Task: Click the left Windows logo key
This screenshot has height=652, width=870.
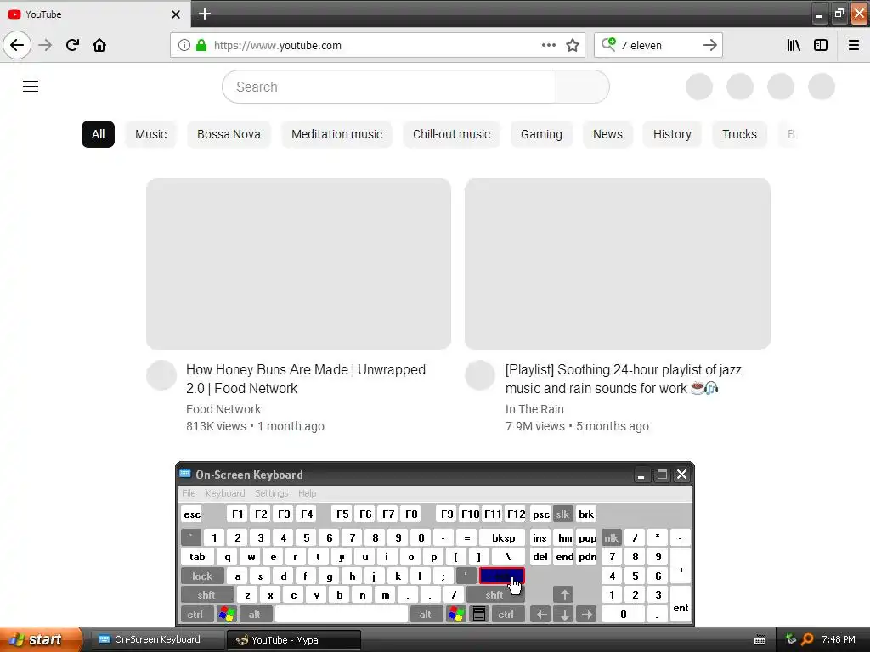Action: point(226,615)
